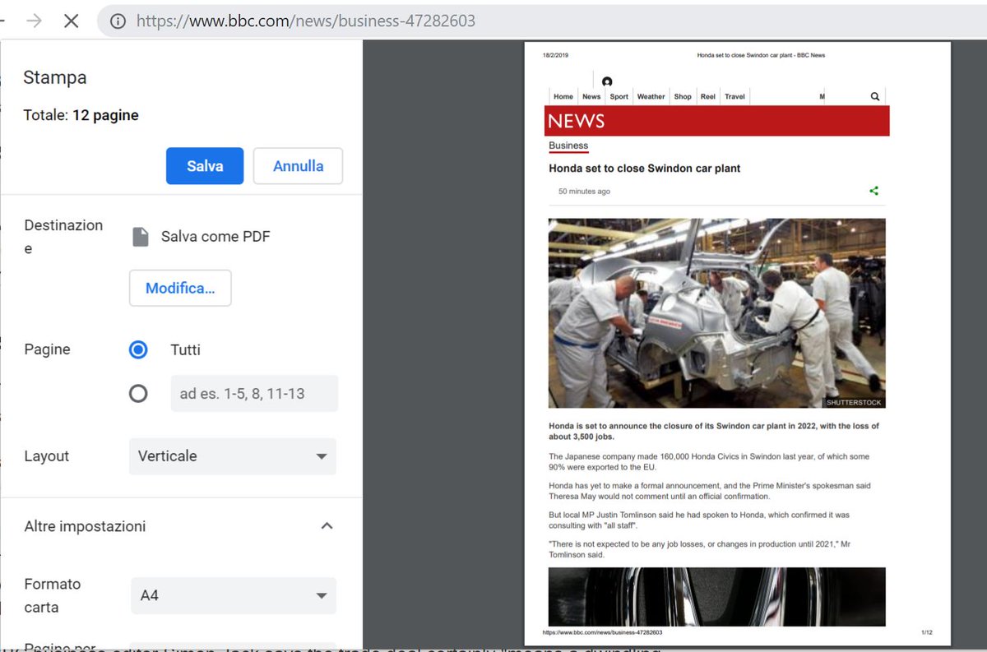Click the SHUTTERSTOCK photo credit
This screenshot has height=652, width=987.
[854, 402]
